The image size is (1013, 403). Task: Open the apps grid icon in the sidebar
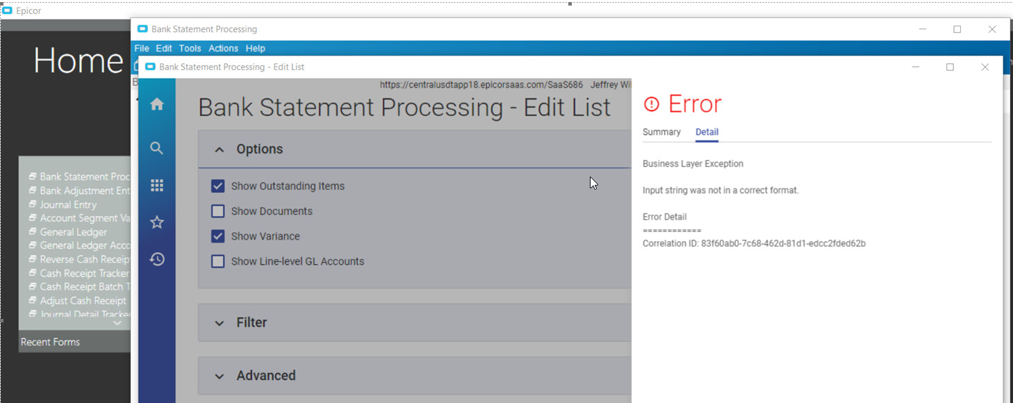coord(157,186)
